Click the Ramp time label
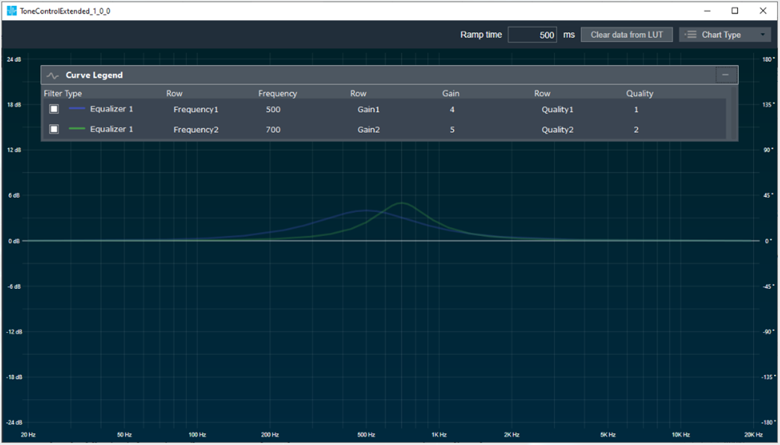The image size is (780, 445). [481, 35]
